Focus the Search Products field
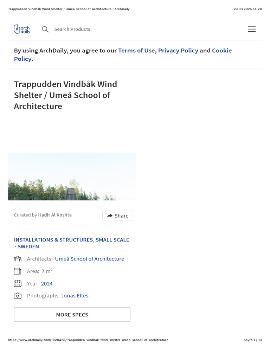This screenshot has height=360, width=270. click(x=72, y=30)
